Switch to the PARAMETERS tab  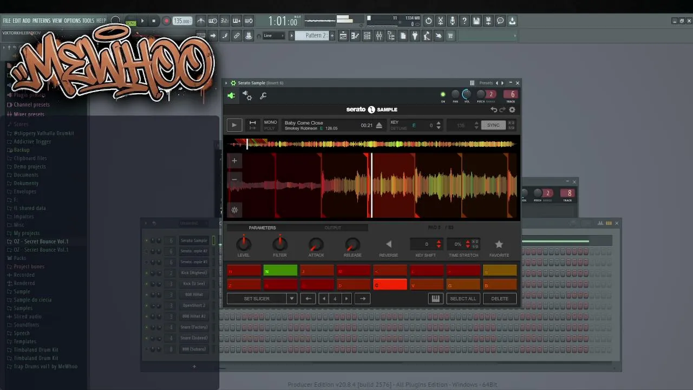coord(262,227)
